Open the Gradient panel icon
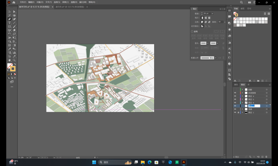 click(x=229, y=42)
